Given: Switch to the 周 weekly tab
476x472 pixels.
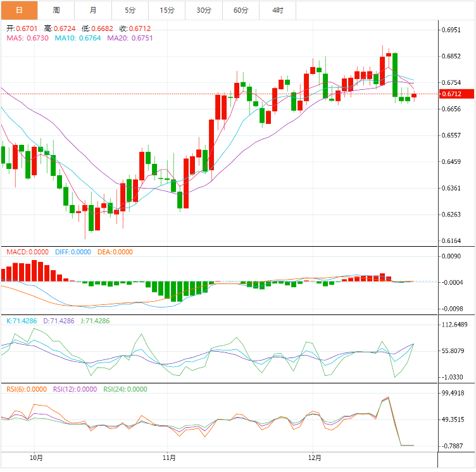Looking at the screenshot, I should point(56,10).
